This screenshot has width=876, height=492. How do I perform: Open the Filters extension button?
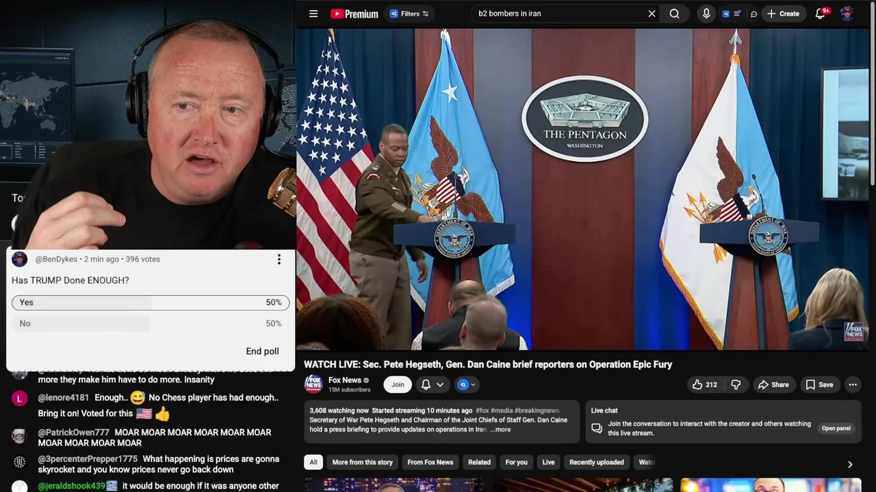click(409, 14)
